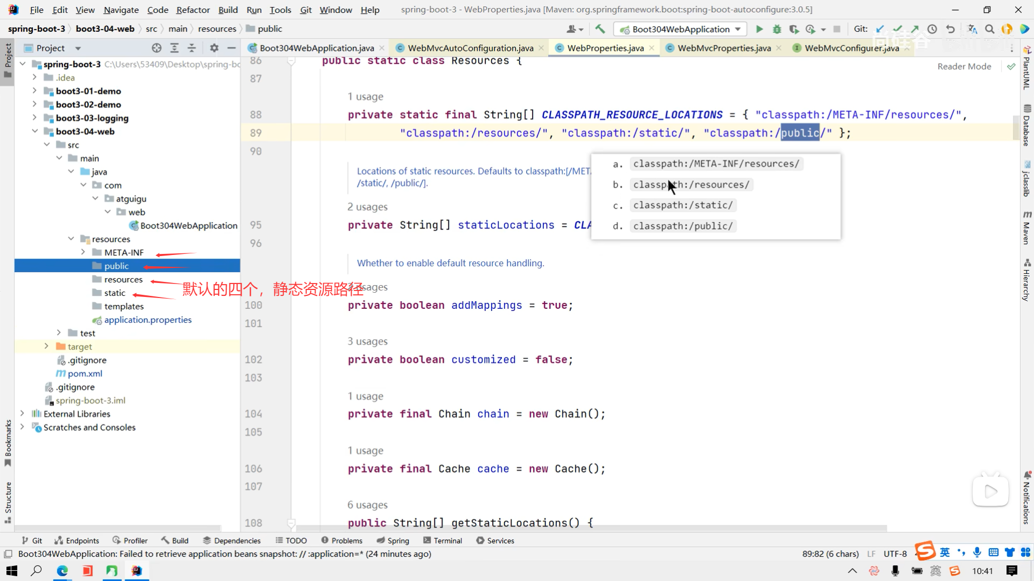The image size is (1034, 581).
Task: Click the Search Everywhere magnifier icon
Action: 989,29
